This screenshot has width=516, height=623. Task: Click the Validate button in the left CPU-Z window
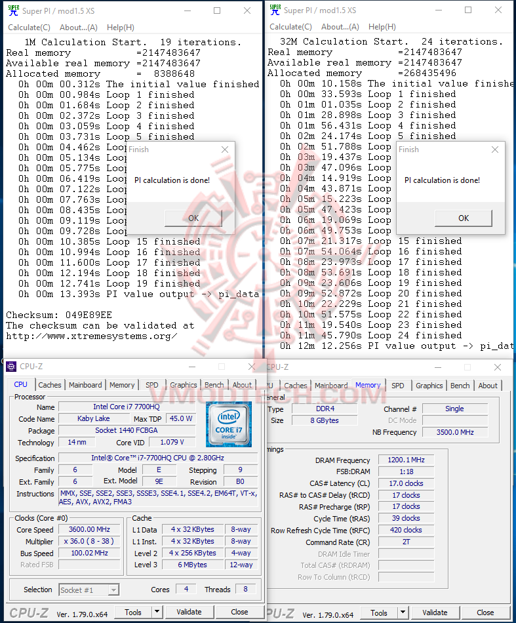click(x=189, y=613)
